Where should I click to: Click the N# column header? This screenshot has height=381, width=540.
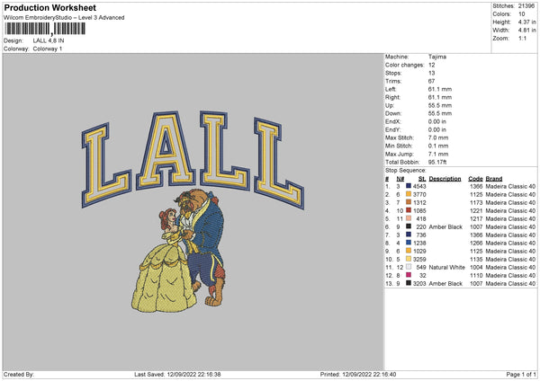[400, 179]
